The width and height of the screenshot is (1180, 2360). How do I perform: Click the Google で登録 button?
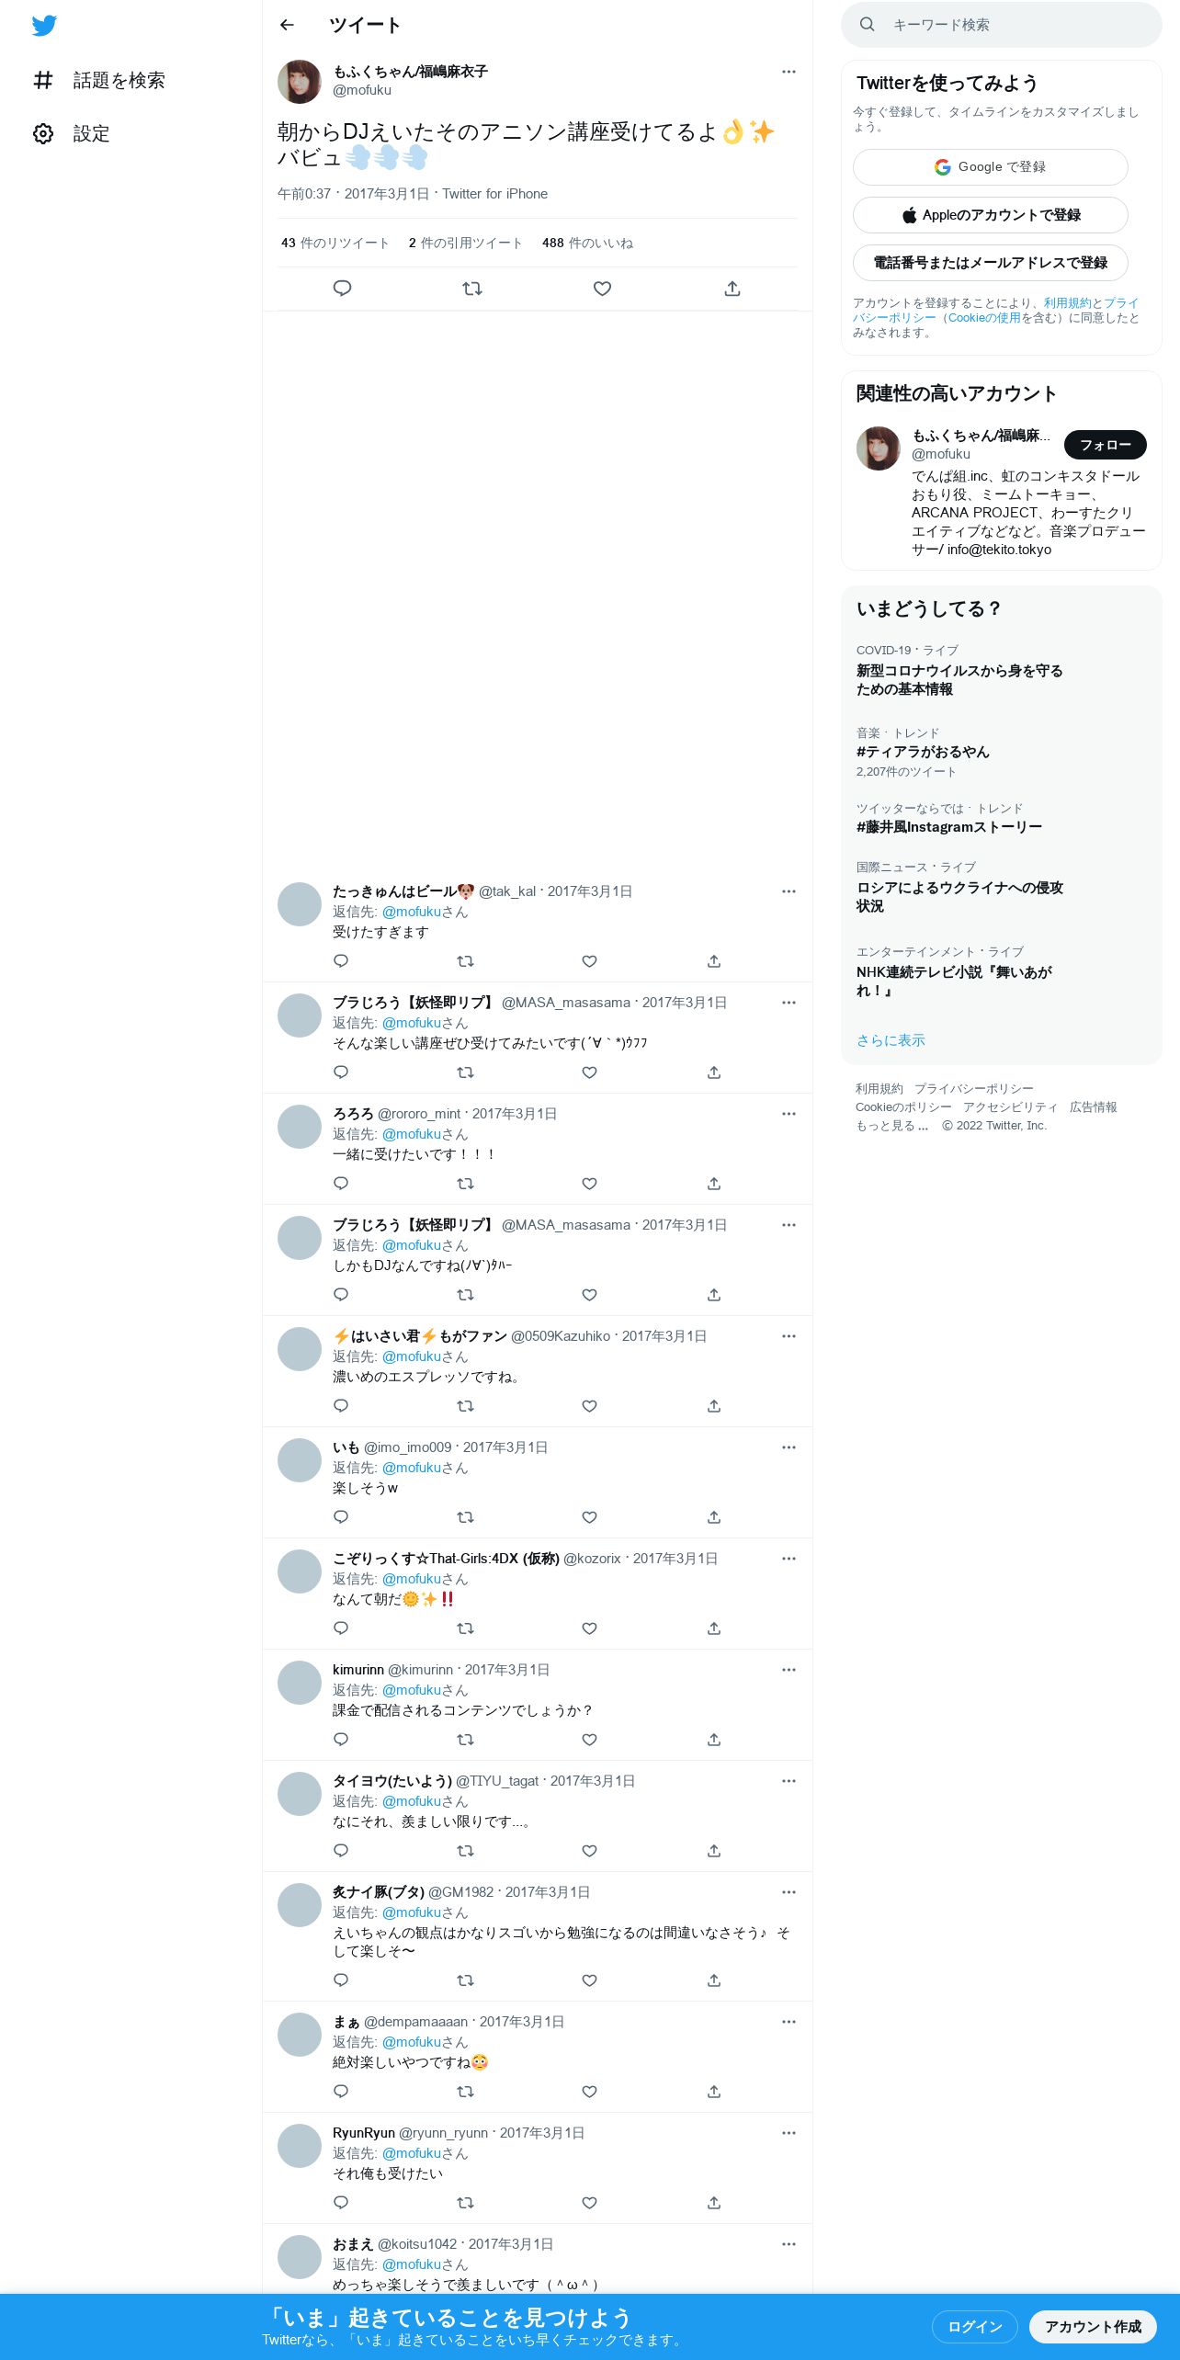click(991, 167)
